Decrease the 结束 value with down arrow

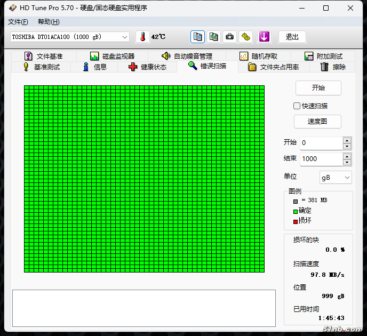pyautogui.click(x=347, y=162)
